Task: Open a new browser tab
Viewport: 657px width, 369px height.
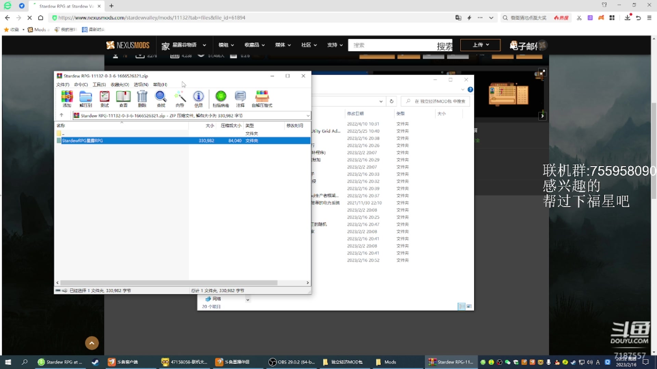Action: [x=111, y=6]
